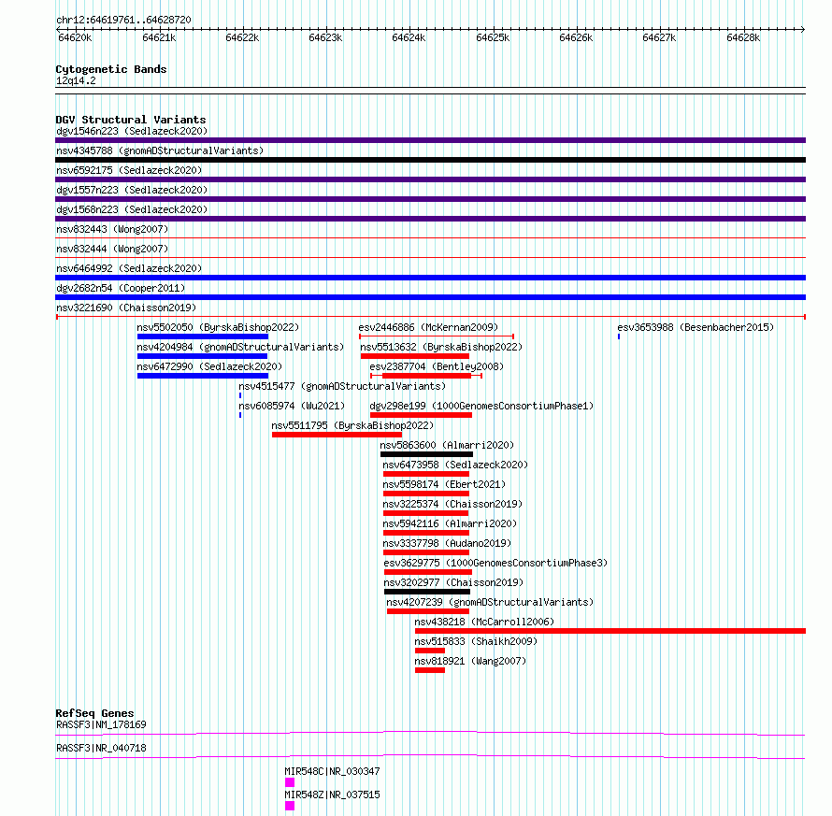Open nsv4207239 (gnomADStructuralVariants) label

[x=490, y=602]
